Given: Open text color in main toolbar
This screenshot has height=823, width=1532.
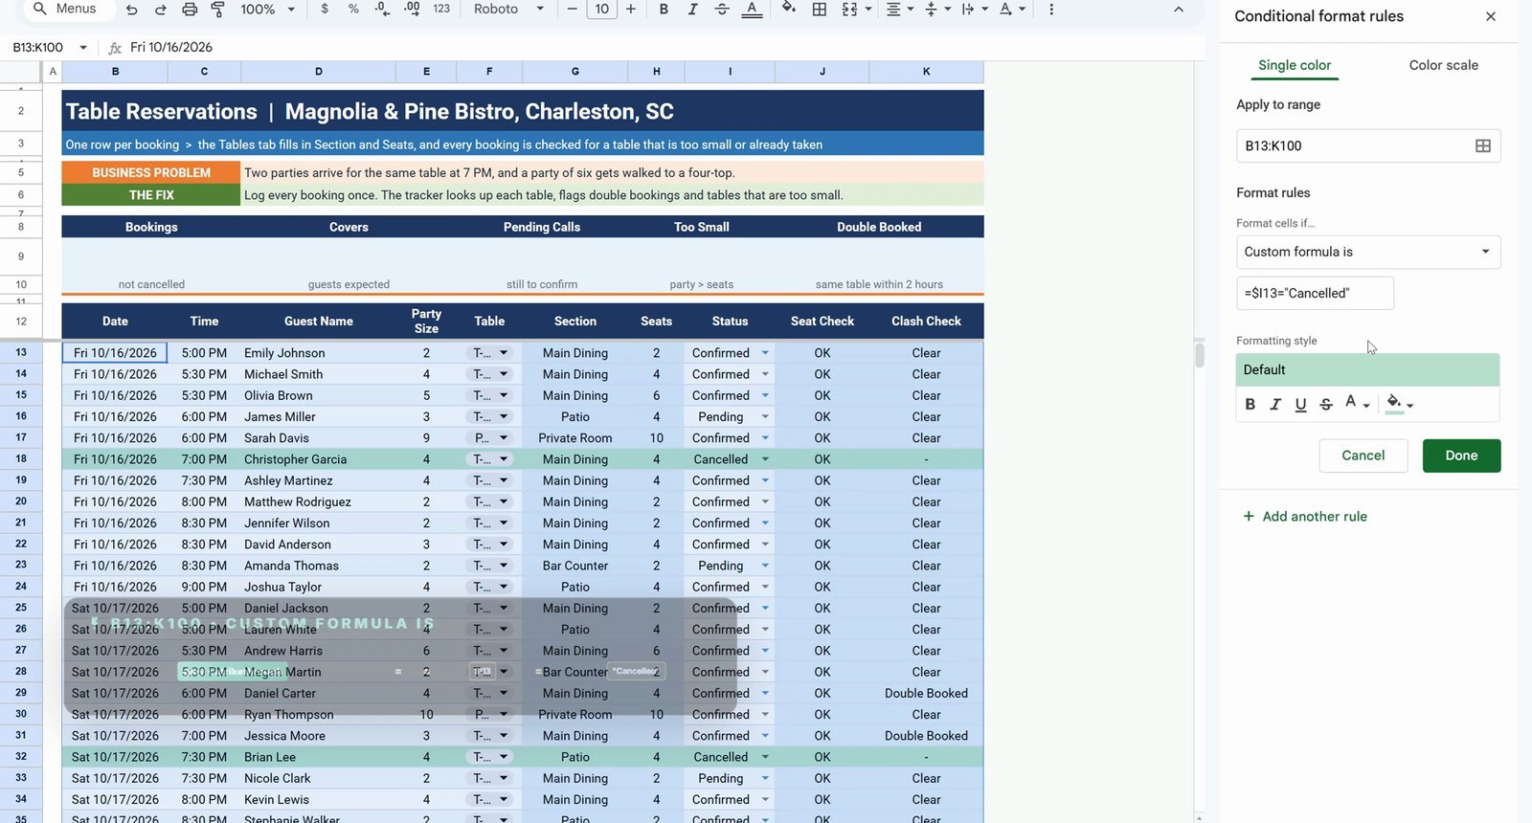Looking at the screenshot, I should tap(753, 9).
